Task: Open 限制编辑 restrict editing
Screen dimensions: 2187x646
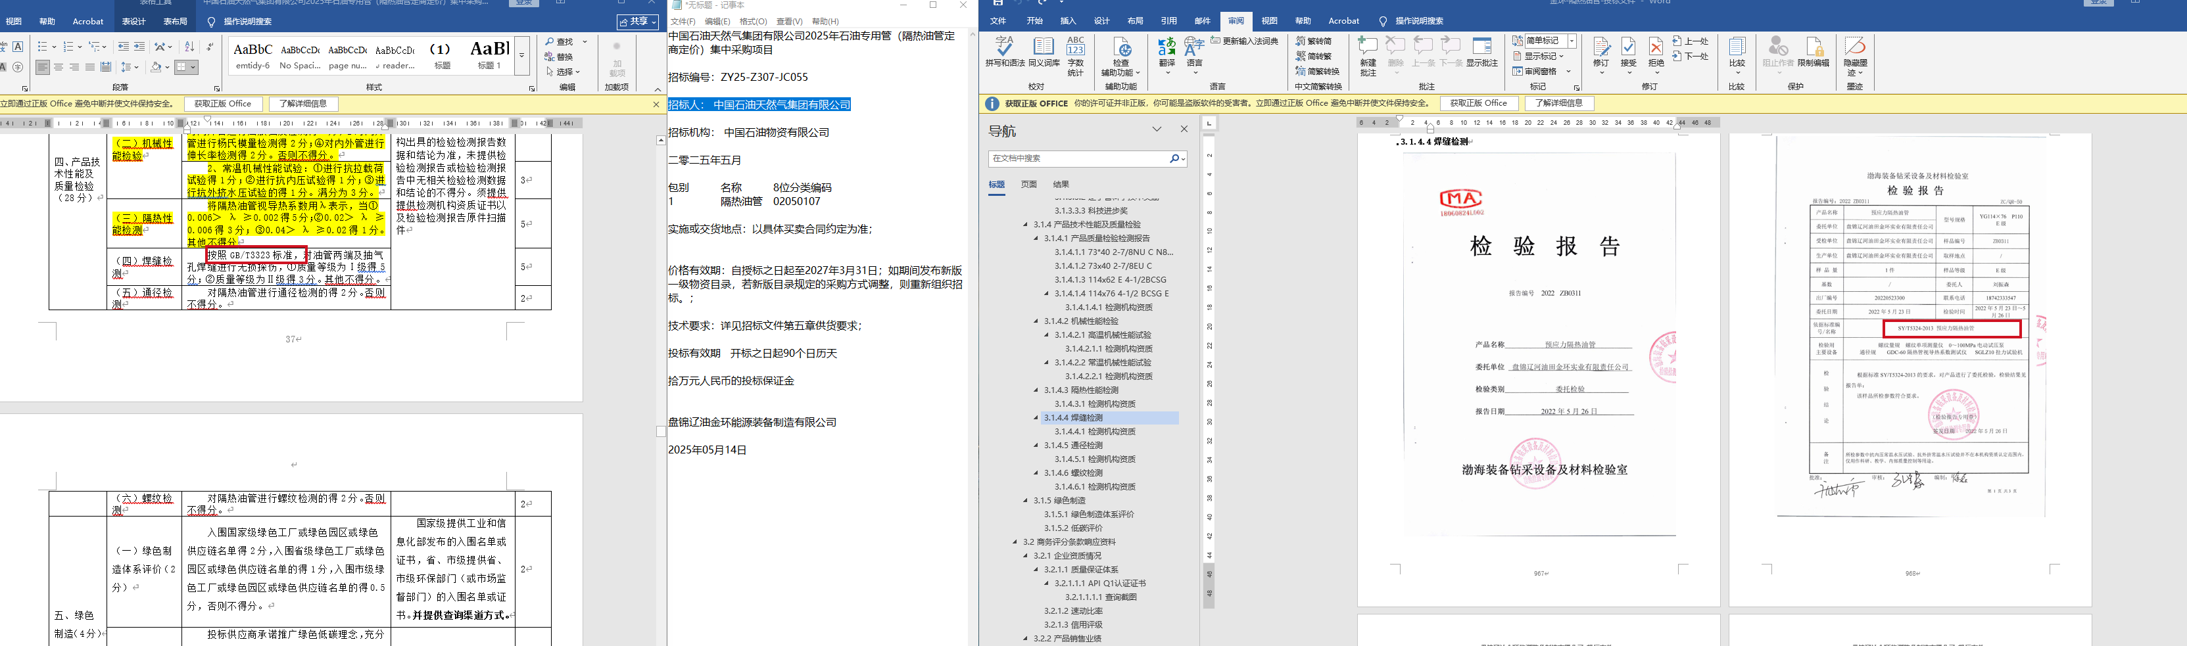Action: pos(1814,52)
